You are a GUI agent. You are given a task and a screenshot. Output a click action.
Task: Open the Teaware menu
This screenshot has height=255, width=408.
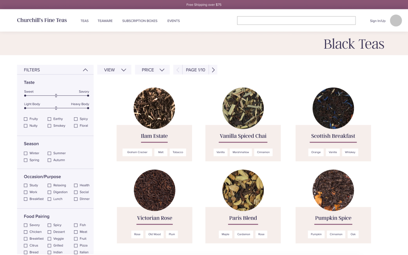105,21
